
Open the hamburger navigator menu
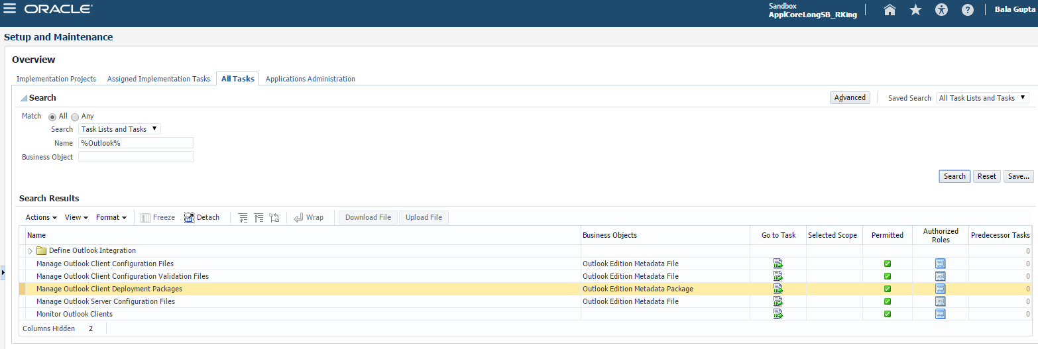[x=10, y=10]
